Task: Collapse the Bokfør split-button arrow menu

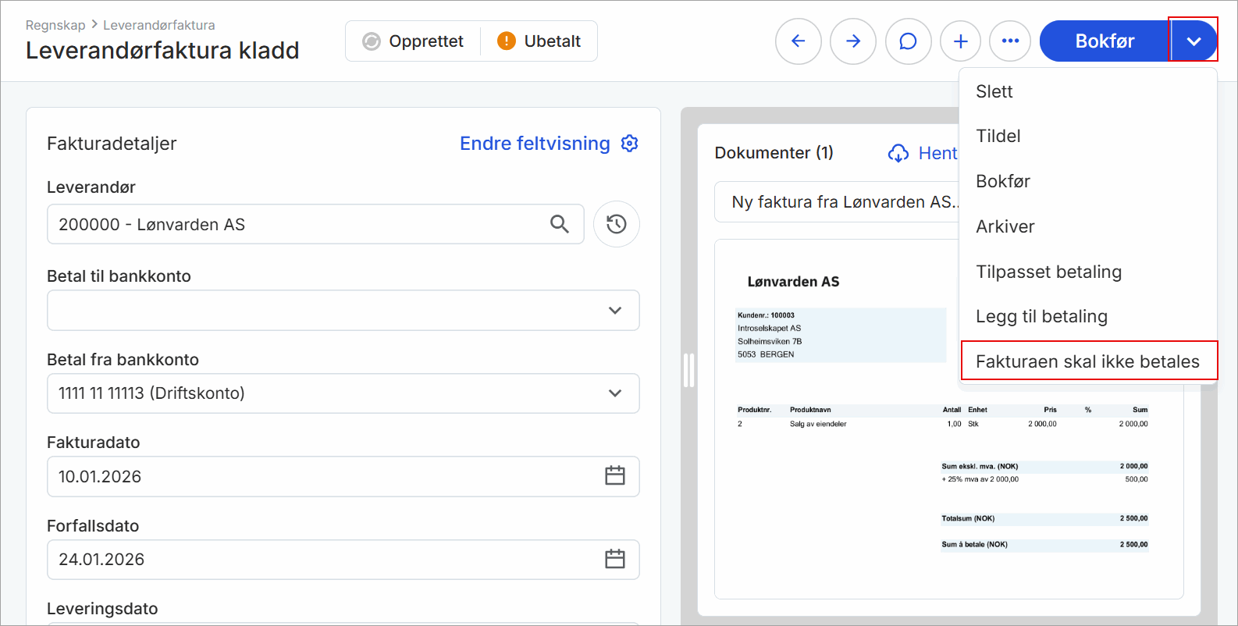Action: pyautogui.click(x=1193, y=41)
